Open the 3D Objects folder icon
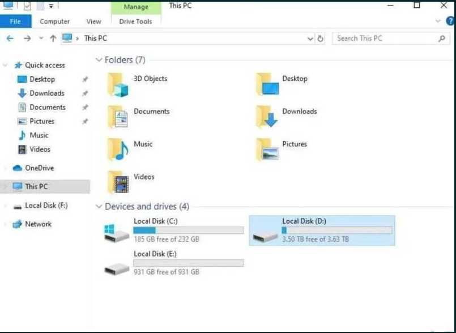The height and width of the screenshot is (333, 456). pos(118,85)
